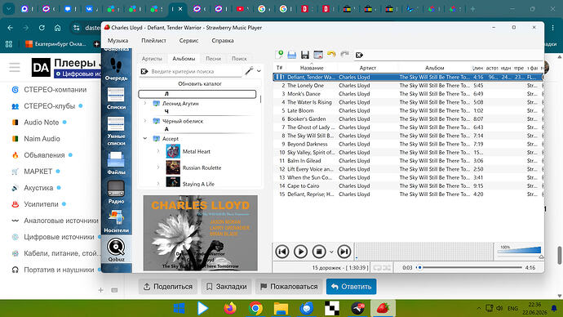Screen dimensions: 563x317
Task: Switch to the Артисты tab
Action: pos(152,58)
